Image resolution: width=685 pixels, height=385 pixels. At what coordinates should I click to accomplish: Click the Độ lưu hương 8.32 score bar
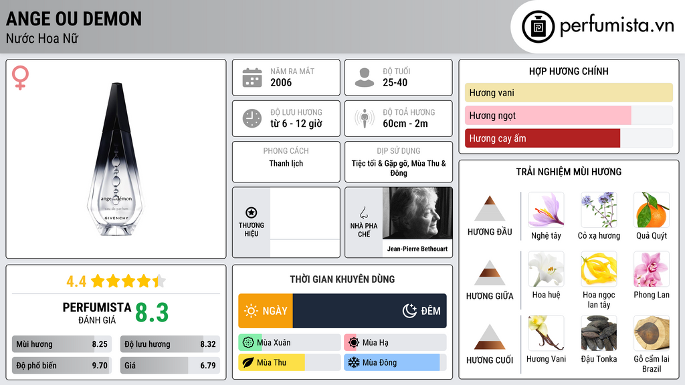point(171,344)
